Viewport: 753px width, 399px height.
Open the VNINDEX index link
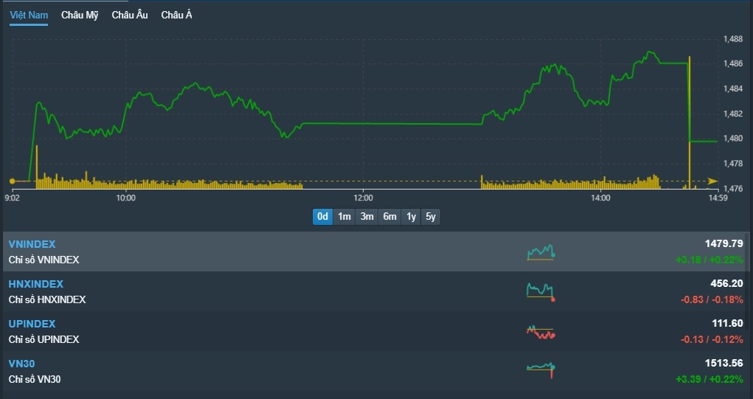32,244
